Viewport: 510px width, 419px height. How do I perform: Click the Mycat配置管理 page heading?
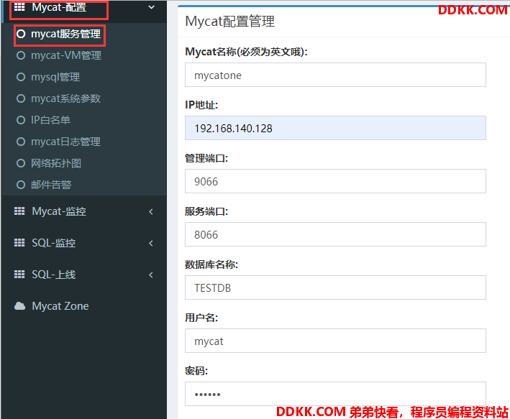tap(230, 22)
